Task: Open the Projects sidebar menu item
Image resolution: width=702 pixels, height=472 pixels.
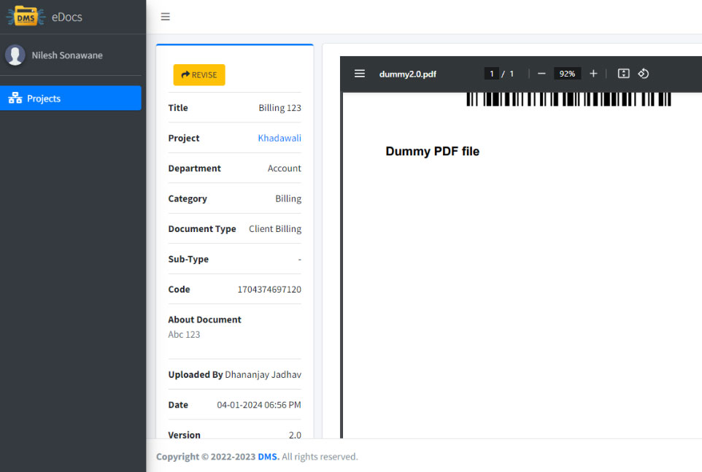Action: [71, 98]
